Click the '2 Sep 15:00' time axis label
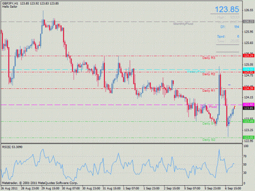This screenshot has width=255, height=191. (172, 189)
